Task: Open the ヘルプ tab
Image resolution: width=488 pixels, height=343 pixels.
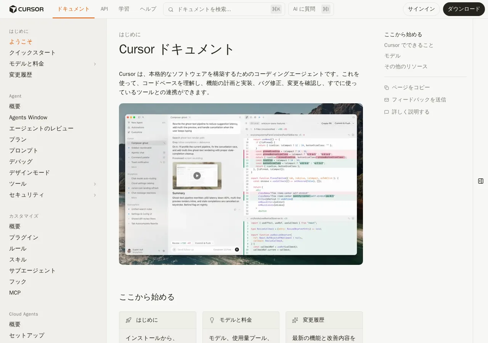Action: [148, 9]
